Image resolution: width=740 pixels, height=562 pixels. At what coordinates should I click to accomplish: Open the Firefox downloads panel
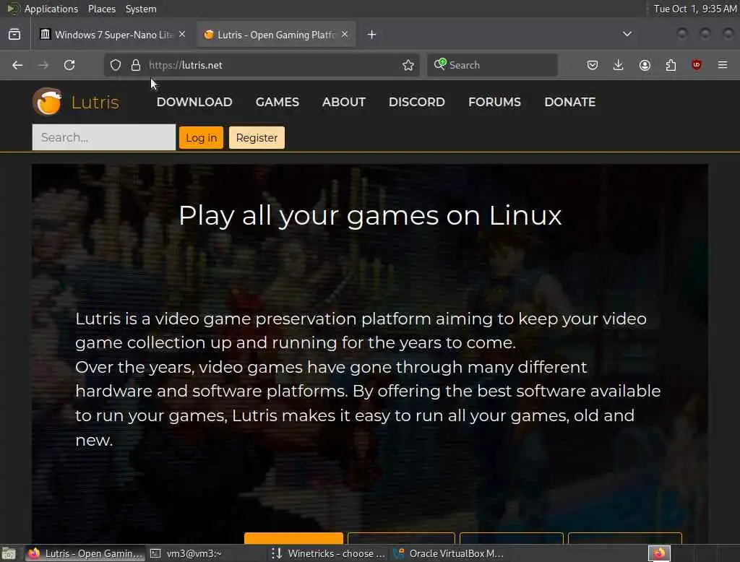click(619, 65)
